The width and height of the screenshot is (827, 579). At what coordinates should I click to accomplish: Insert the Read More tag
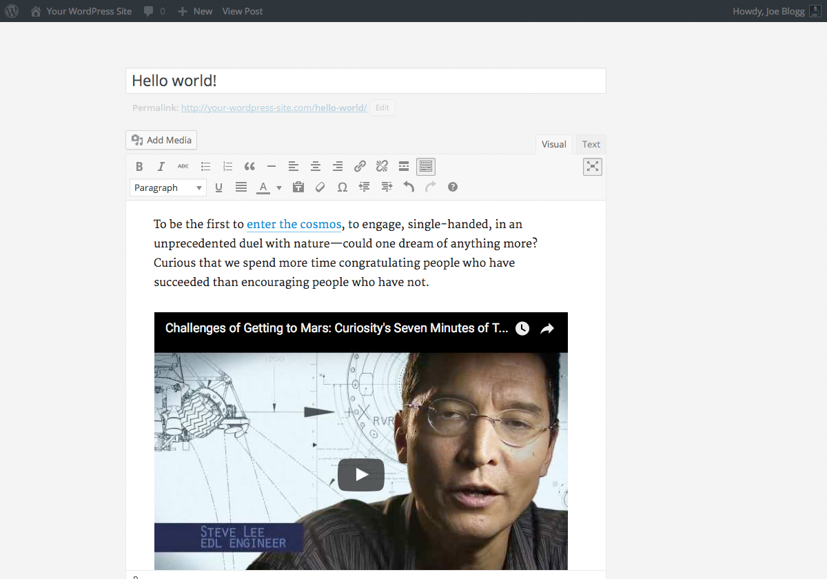[404, 166]
